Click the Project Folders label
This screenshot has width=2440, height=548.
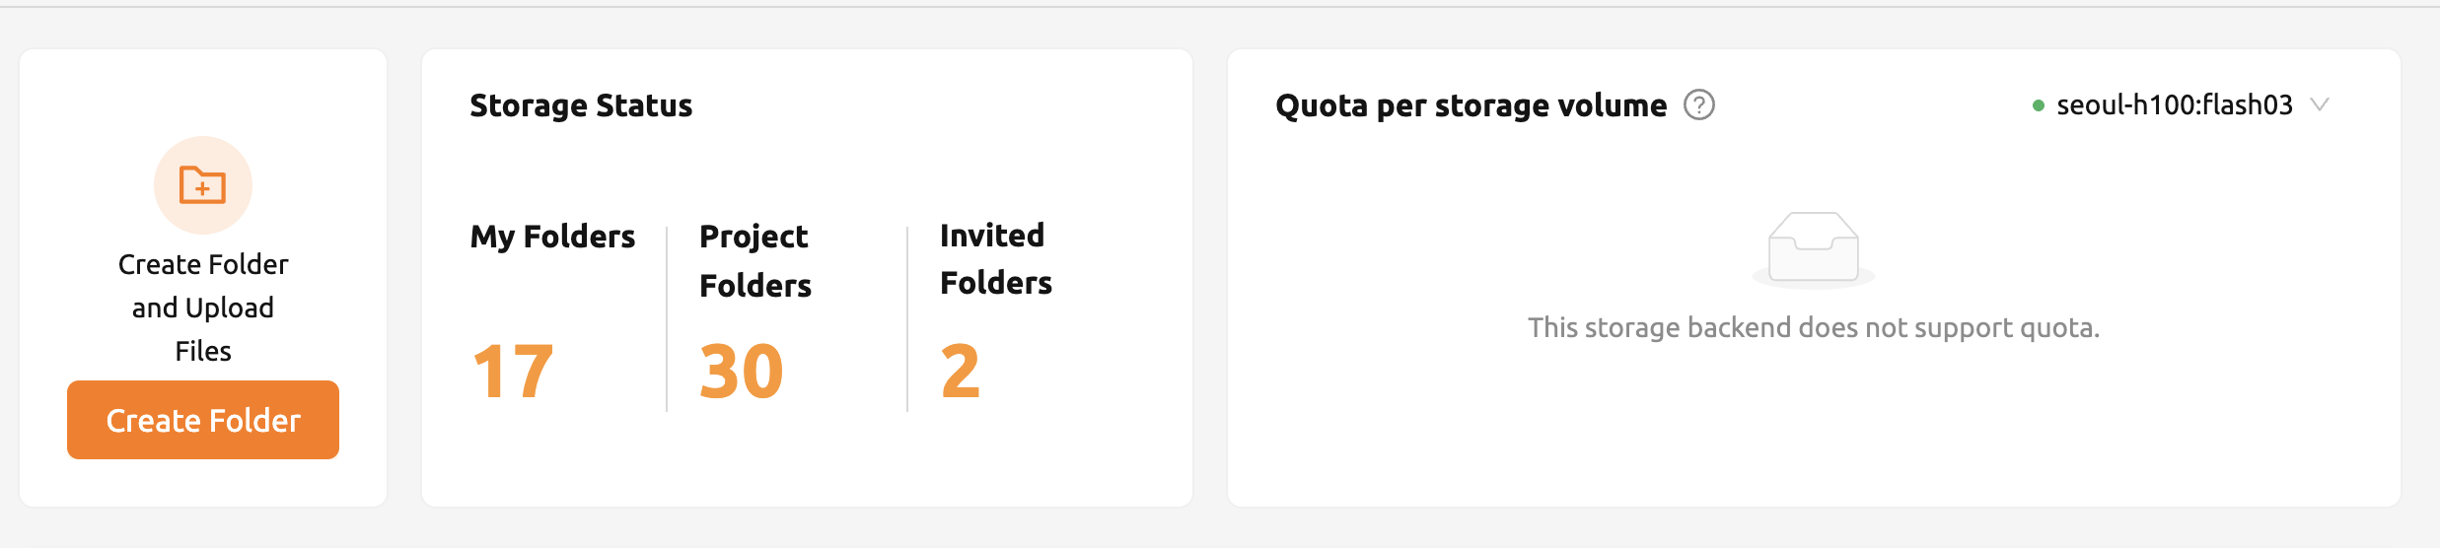click(754, 260)
